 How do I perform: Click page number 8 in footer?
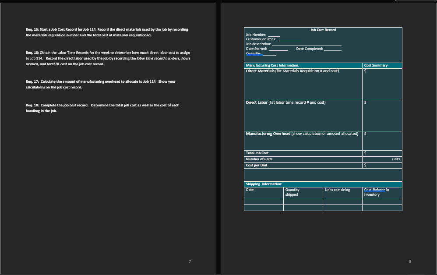(x=410, y=261)
